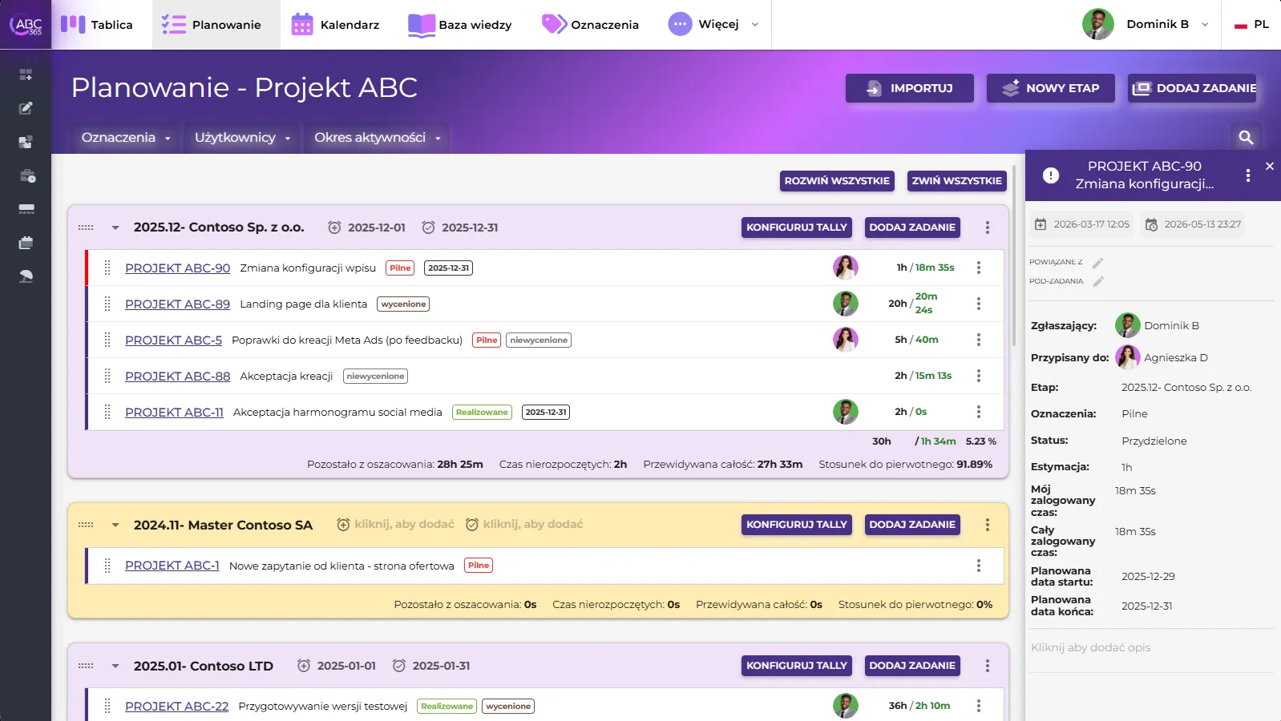This screenshot has height=721, width=1281.
Task: Open the PROJEKT ABC-1 link
Action: click(172, 566)
